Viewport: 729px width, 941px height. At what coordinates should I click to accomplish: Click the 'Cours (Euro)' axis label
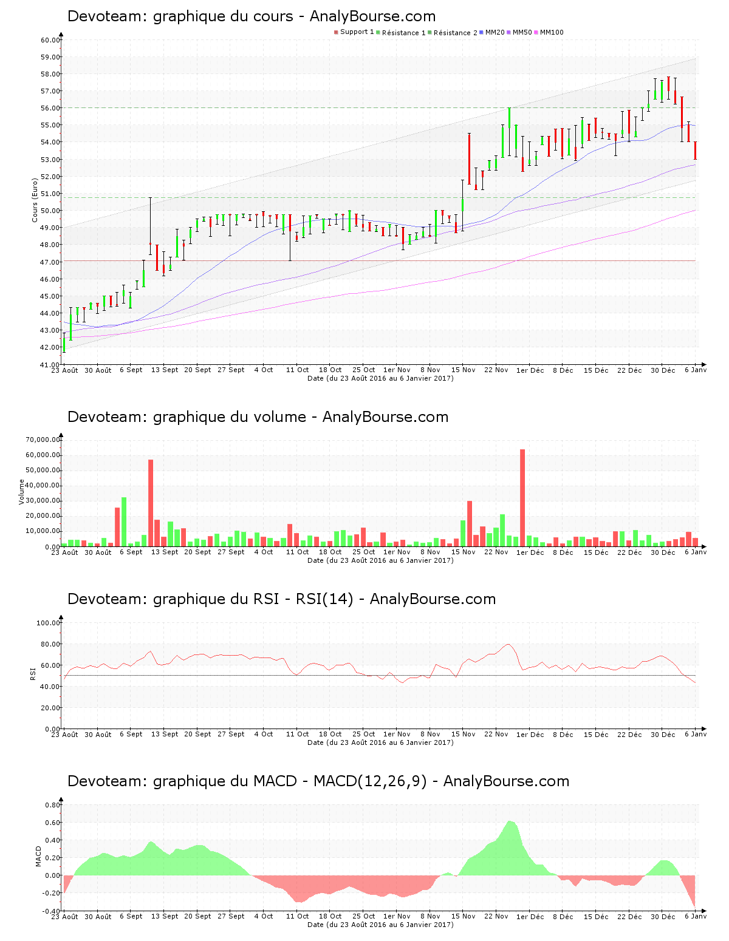coord(35,200)
